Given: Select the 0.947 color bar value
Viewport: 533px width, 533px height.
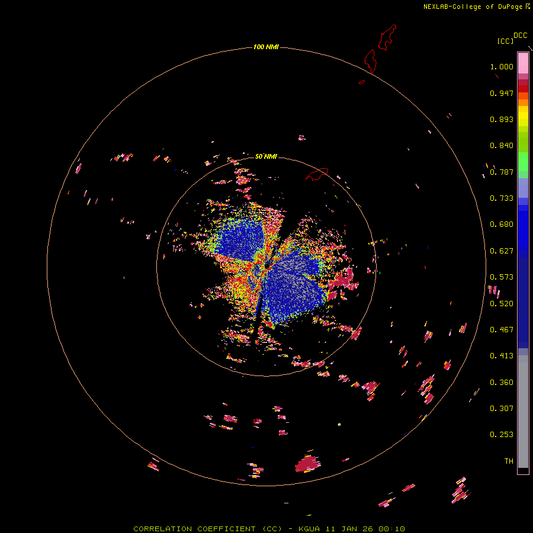Looking at the screenshot, I should [x=502, y=93].
